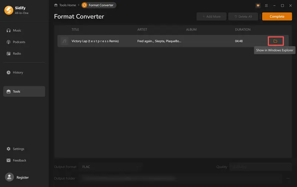This screenshot has height=187, width=297.
Task: Click the Tools toolbox icon
Action: pyautogui.click(x=9, y=91)
